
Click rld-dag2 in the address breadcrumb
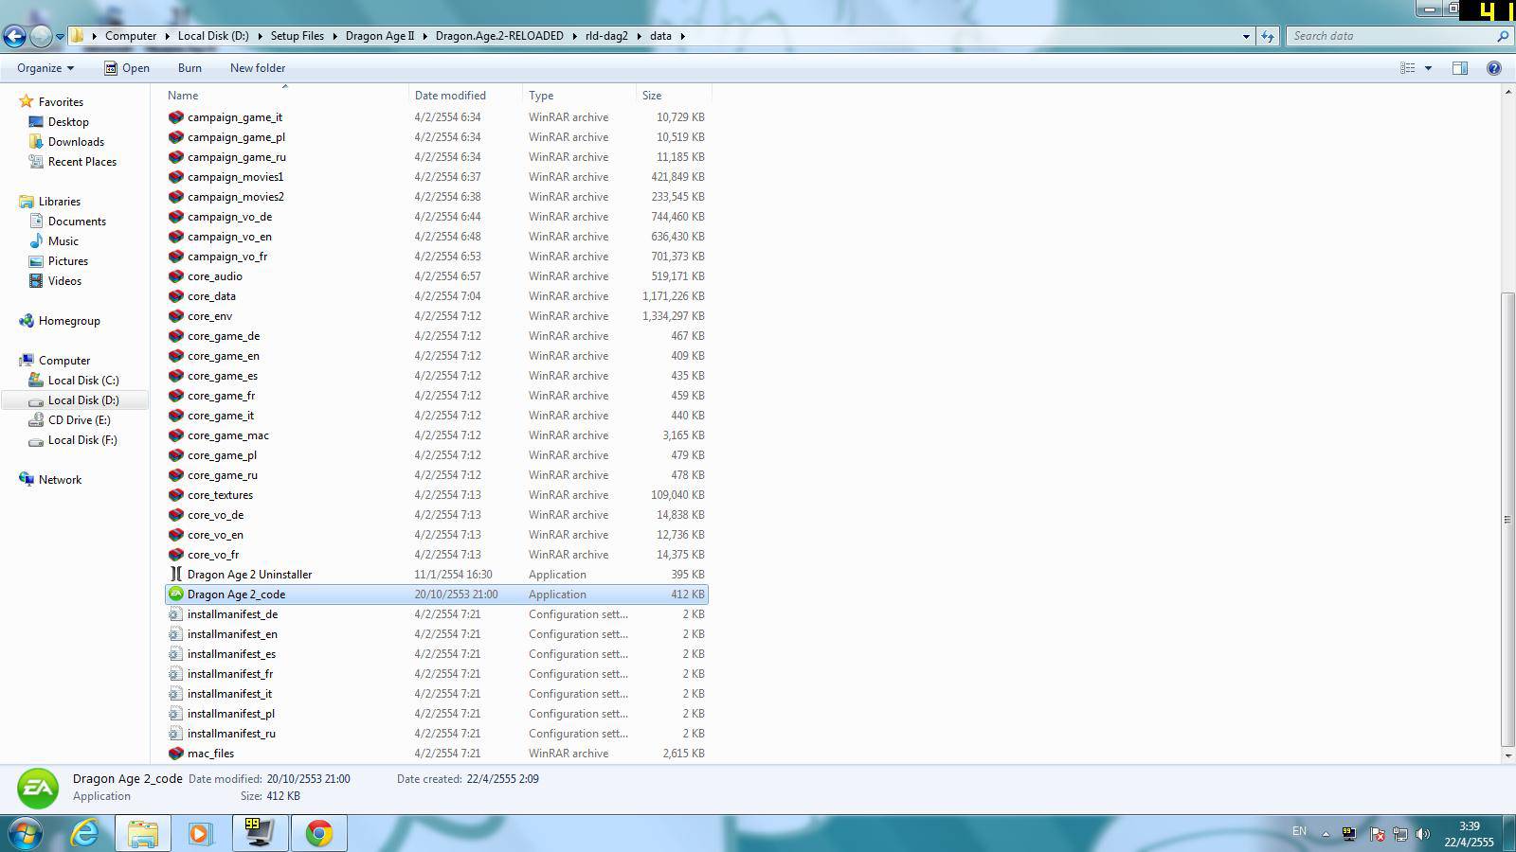pos(606,36)
